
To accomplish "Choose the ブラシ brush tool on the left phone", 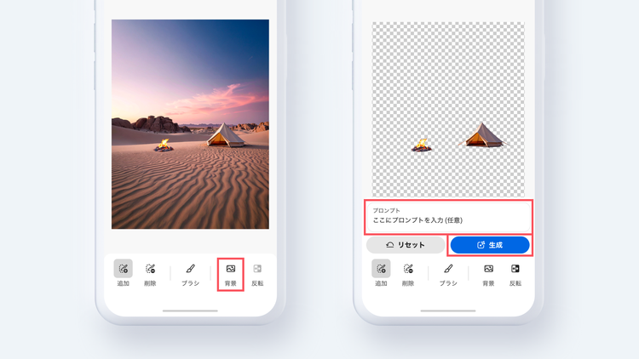I will tap(190, 273).
